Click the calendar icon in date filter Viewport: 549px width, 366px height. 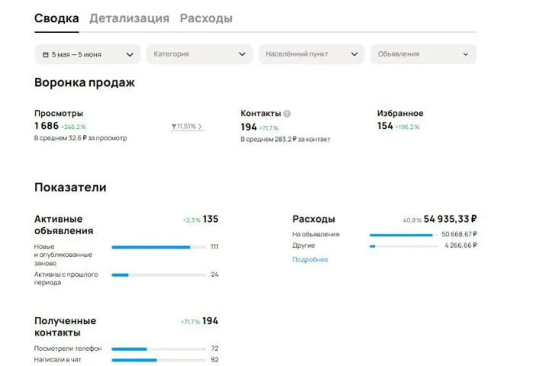pyautogui.click(x=46, y=55)
